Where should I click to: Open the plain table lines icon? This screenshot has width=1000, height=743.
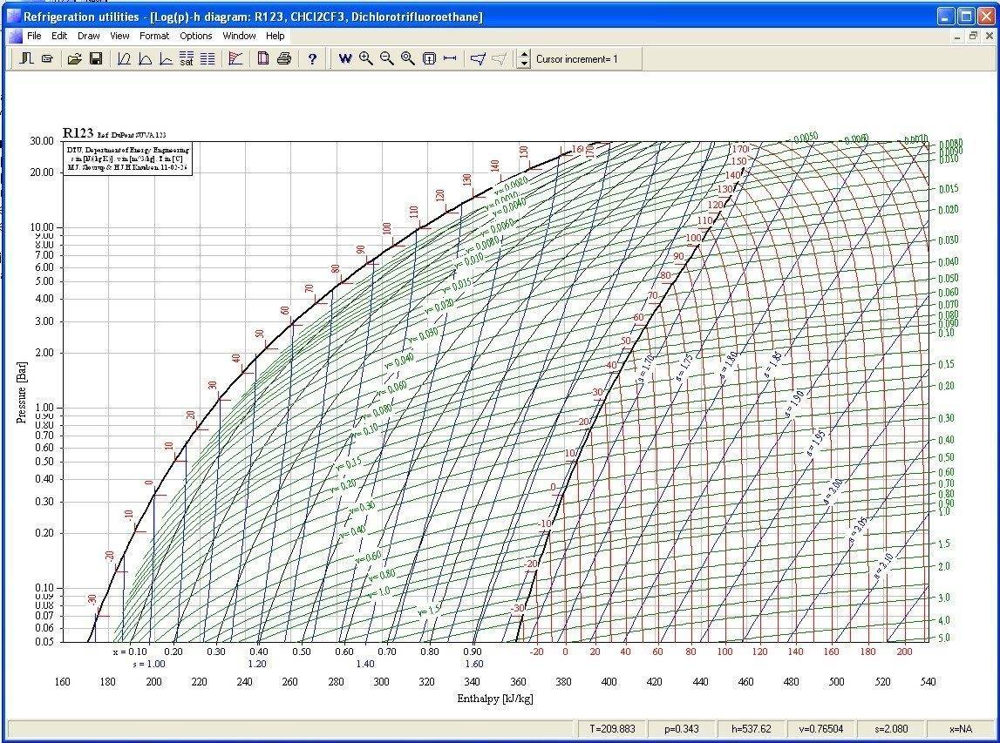coord(207,58)
